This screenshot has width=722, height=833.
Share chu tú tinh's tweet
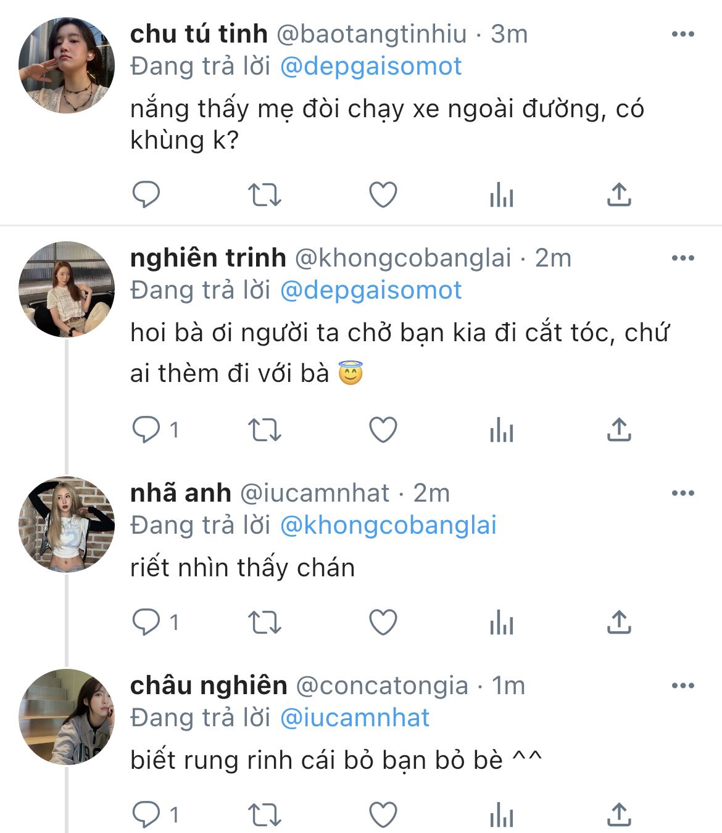point(618,195)
